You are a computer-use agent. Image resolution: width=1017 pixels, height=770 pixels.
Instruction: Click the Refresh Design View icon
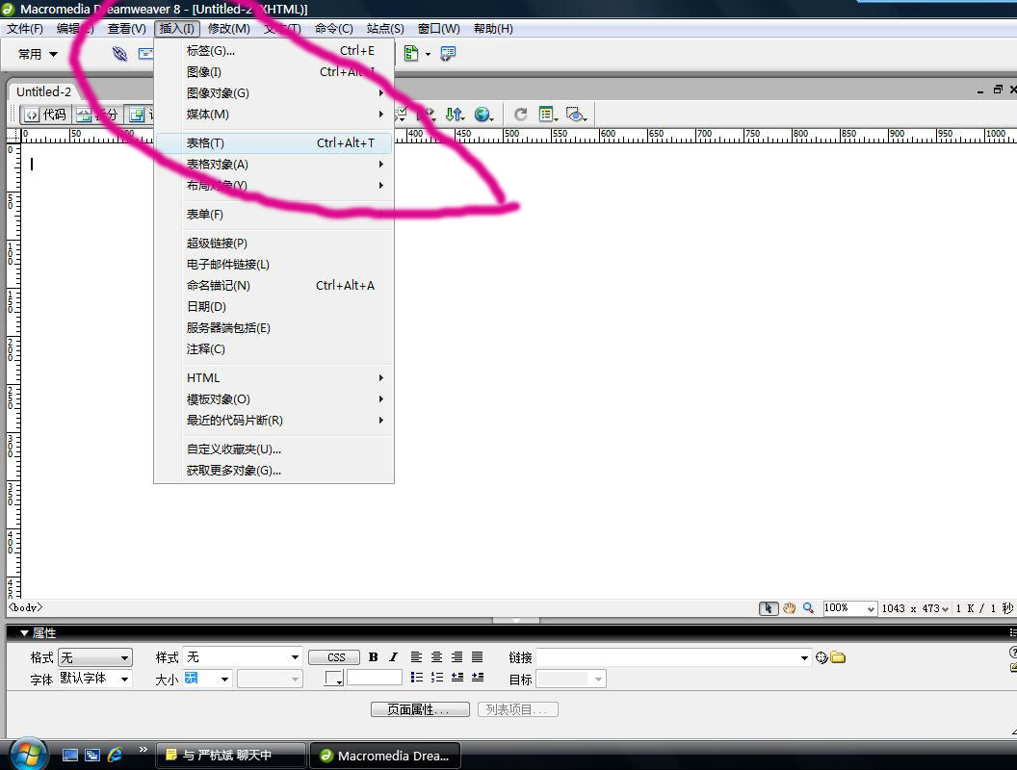520,115
